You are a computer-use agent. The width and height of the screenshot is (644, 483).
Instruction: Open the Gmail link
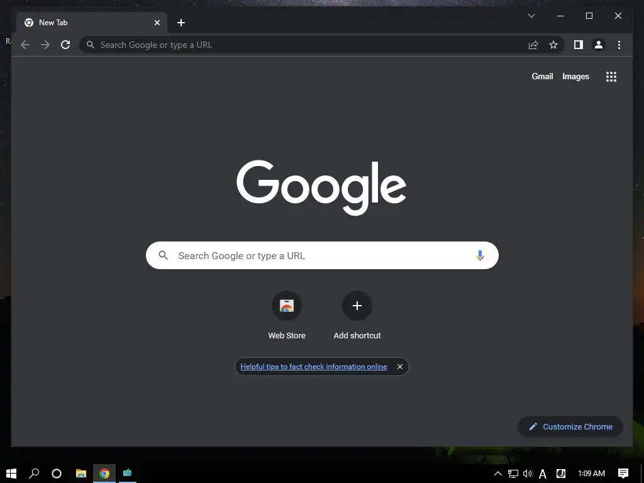click(x=542, y=76)
